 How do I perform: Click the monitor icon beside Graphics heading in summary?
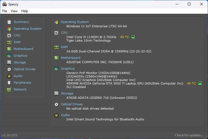(x=56, y=69)
